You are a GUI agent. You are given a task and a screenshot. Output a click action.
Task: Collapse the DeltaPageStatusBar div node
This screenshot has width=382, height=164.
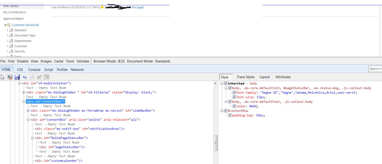tap(32, 138)
